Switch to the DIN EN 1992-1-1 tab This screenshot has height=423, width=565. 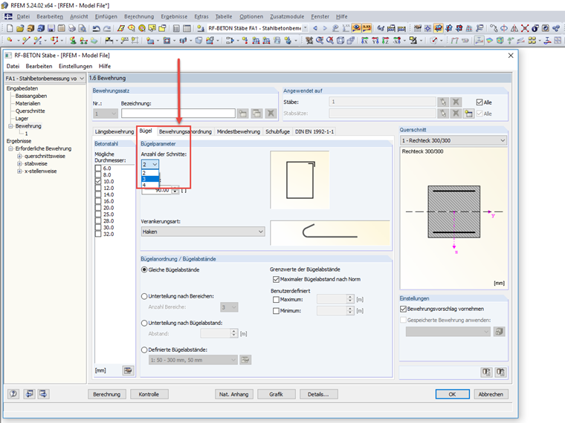pyautogui.click(x=314, y=131)
